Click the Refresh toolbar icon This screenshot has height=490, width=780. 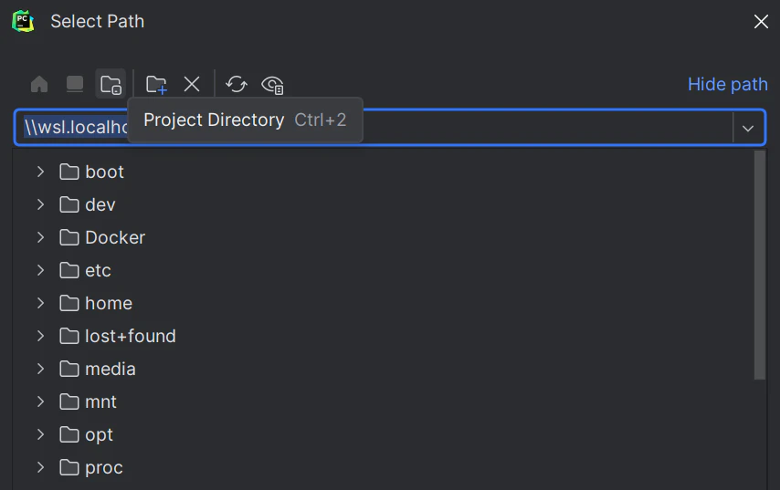(x=237, y=85)
